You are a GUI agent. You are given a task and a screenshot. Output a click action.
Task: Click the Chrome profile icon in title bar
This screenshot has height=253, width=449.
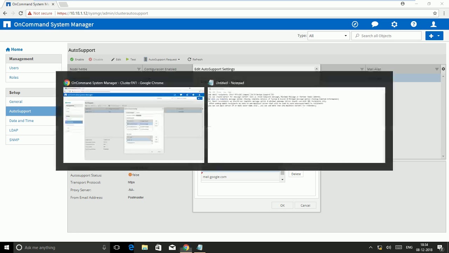pos(403,4)
